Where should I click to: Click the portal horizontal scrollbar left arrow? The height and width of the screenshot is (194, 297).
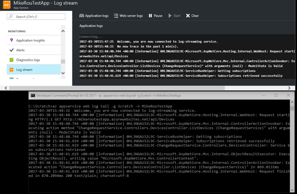(6, 88)
